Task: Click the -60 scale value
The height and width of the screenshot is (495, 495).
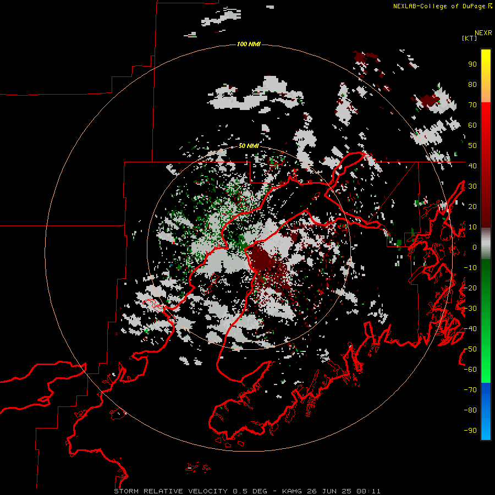Action: [x=470, y=370]
